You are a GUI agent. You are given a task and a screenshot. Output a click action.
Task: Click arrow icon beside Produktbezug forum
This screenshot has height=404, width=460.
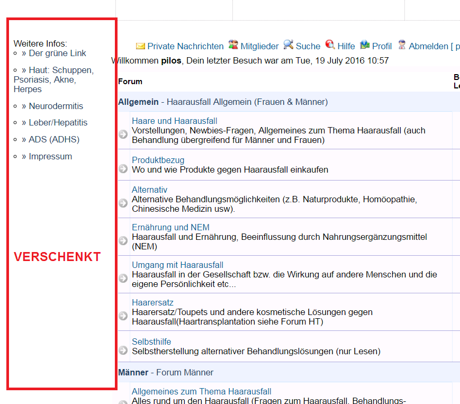pyautogui.click(x=123, y=168)
